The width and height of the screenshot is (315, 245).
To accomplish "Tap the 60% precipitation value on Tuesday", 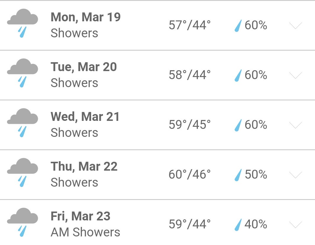I will click(x=256, y=75).
